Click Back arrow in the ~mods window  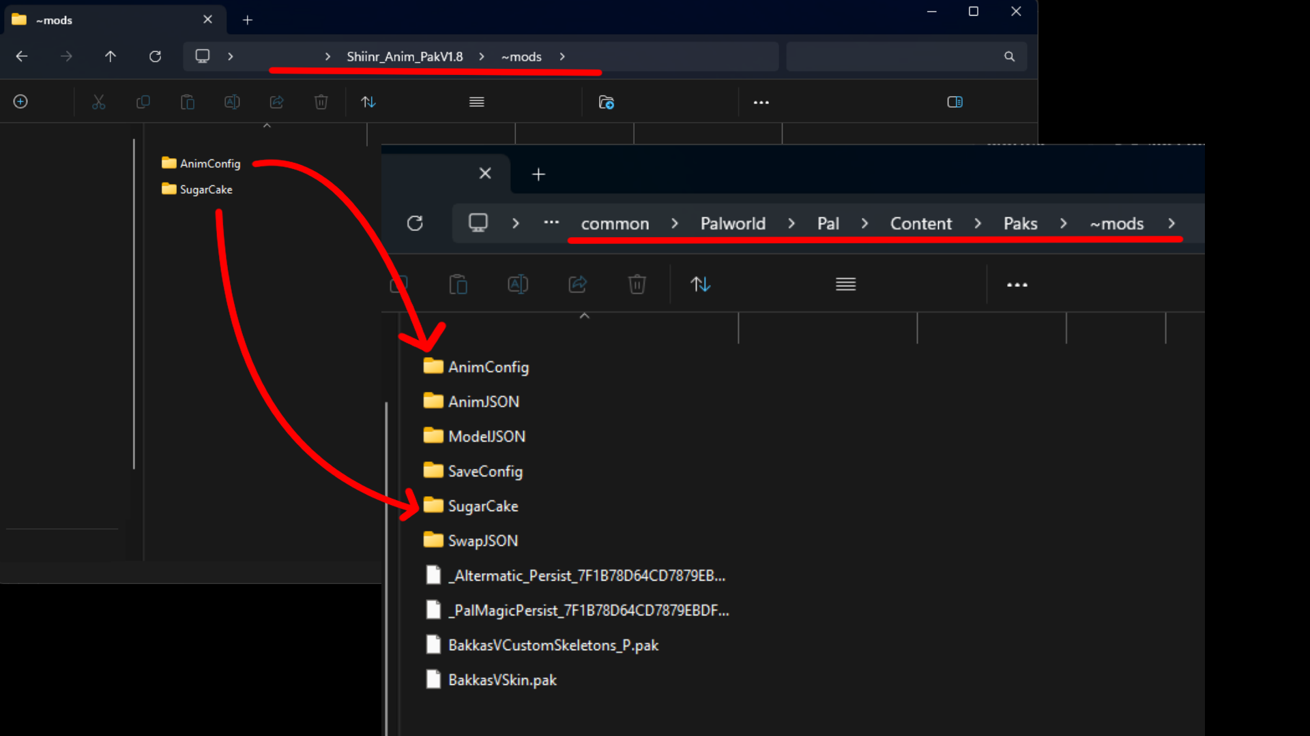22,57
